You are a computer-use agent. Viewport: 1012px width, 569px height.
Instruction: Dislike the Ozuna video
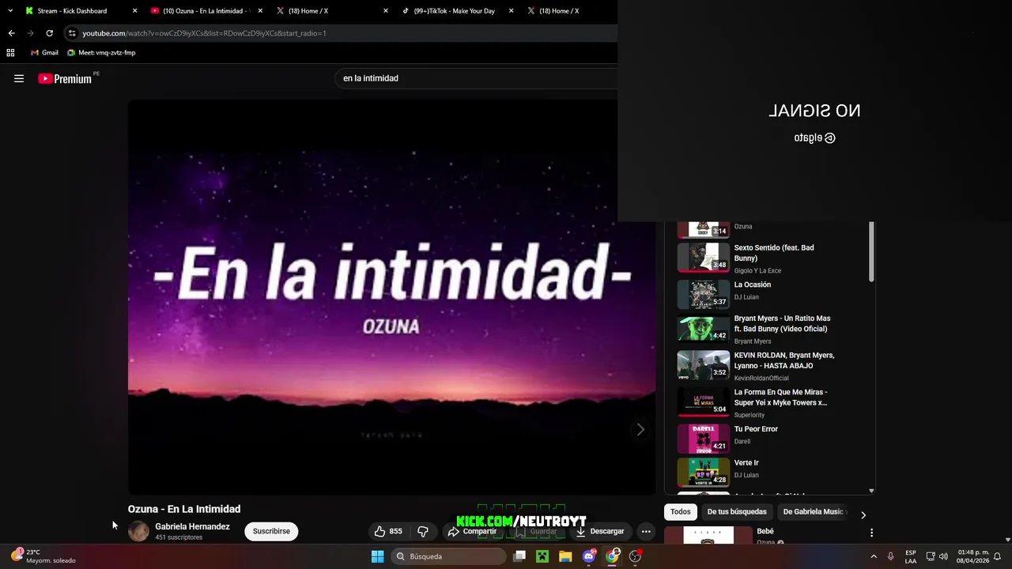pyautogui.click(x=423, y=531)
